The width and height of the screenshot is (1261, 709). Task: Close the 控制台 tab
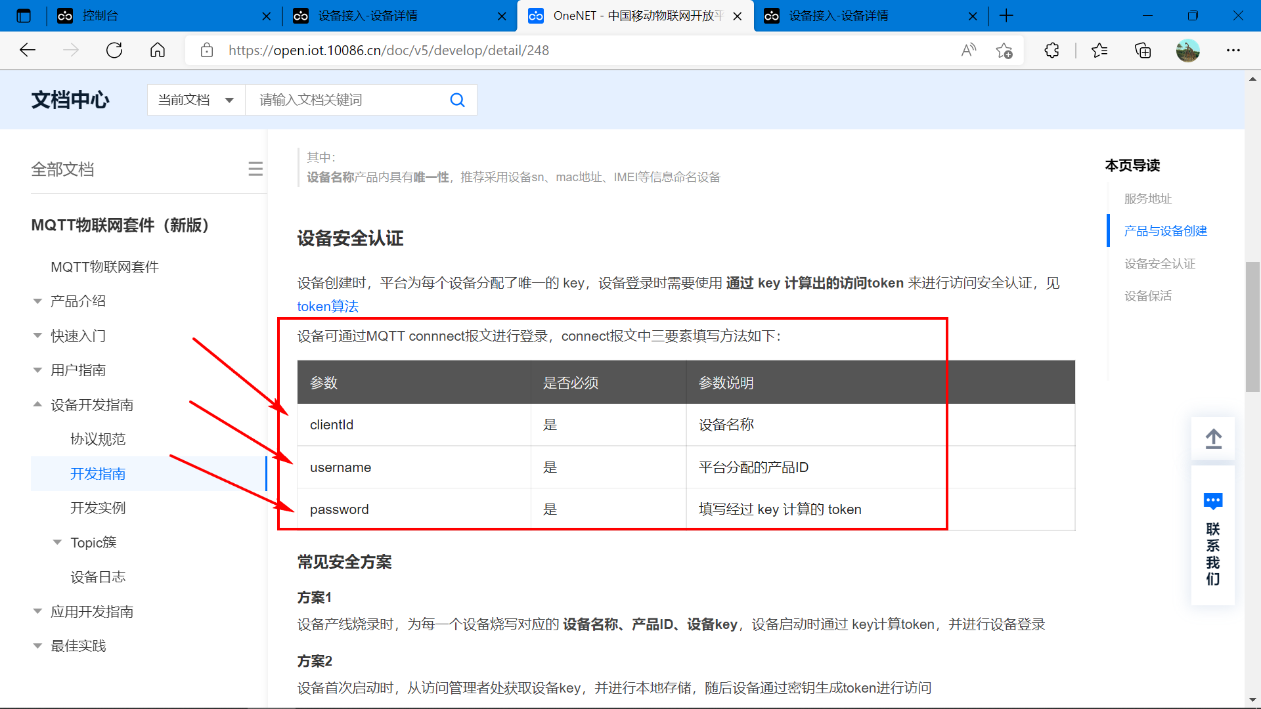tap(266, 16)
